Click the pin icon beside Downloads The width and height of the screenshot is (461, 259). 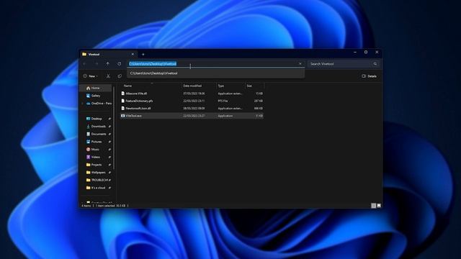point(109,127)
